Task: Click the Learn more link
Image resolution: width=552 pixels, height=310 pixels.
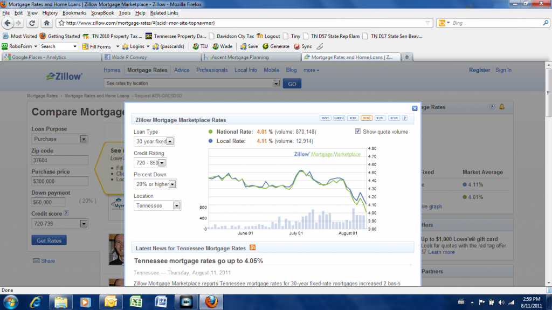Action: (x=441, y=252)
